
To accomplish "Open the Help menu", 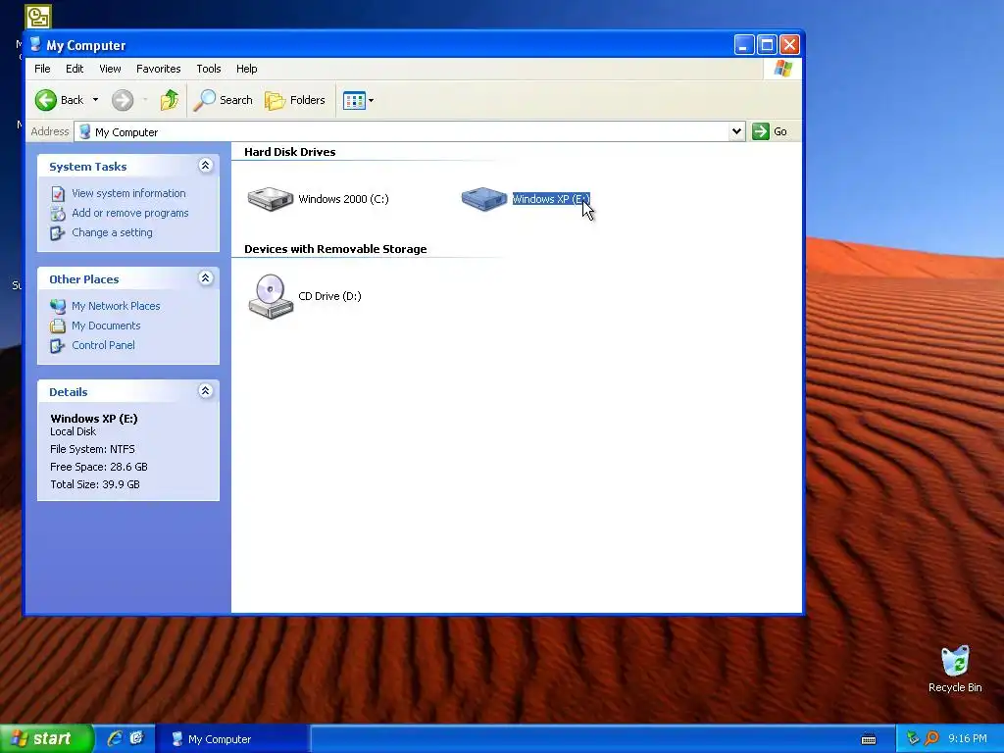I will 246,69.
